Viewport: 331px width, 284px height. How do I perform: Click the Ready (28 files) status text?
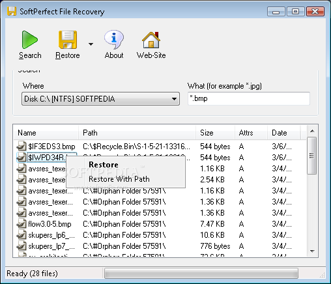pyautogui.click(x=32, y=274)
